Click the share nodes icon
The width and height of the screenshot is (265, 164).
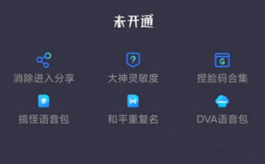tap(44, 60)
